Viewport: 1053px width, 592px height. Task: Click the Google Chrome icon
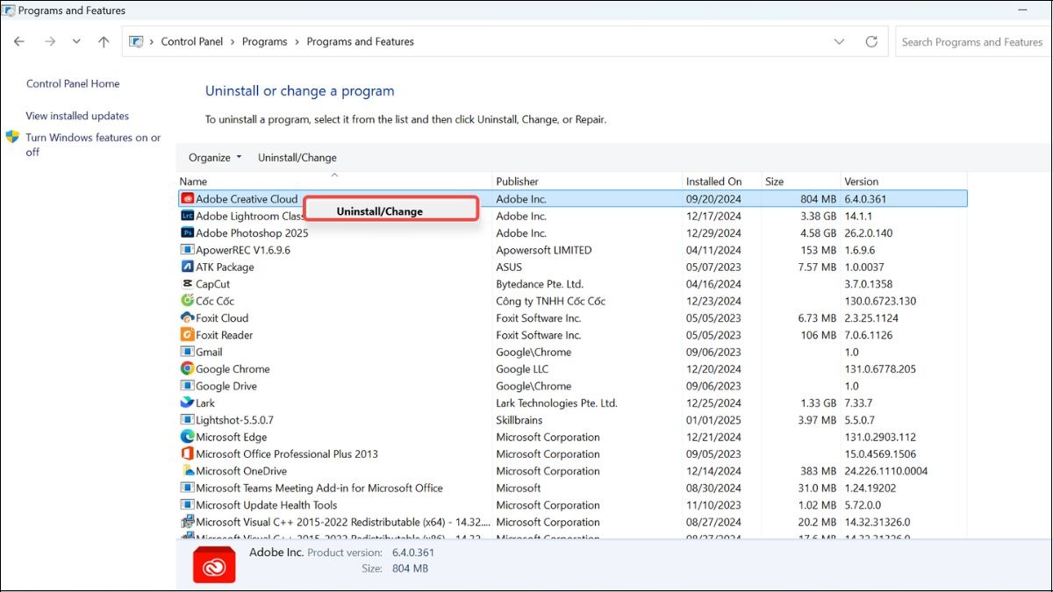tap(187, 369)
